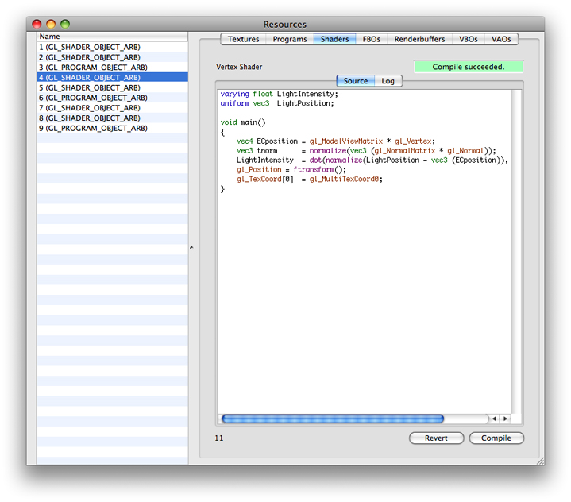Select resource 3 (GL_PROGRAM_OBJECT_ARB)
Image resolution: width=571 pixels, height=502 pixels.
pyautogui.click(x=93, y=68)
